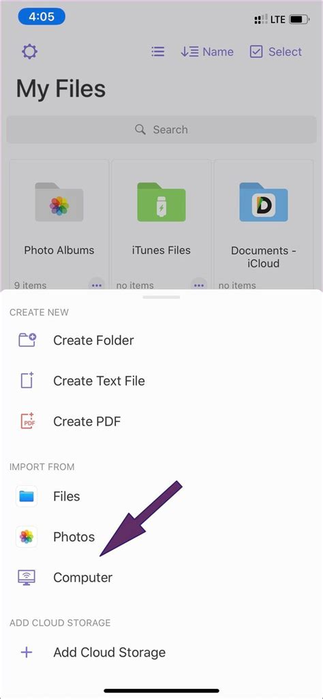Tap the Create Text File icon
323x699 pixels.
tap(27, 381)
